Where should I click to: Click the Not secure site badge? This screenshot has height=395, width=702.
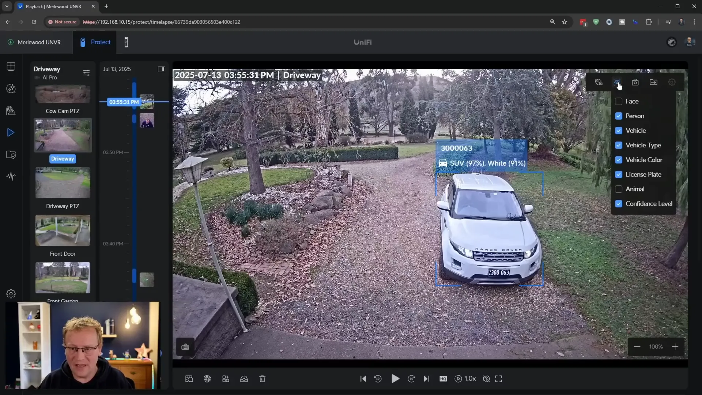(x=63, y=22)
